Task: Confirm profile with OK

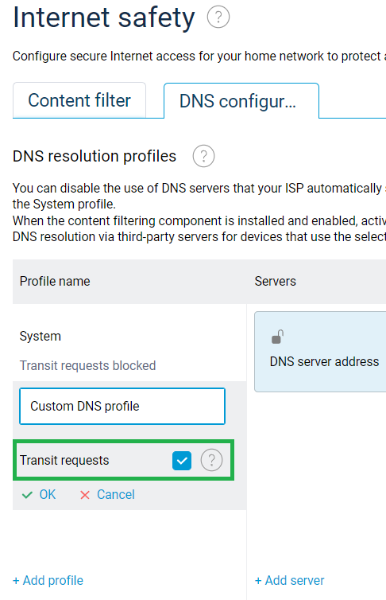Action: click(39, 494)
